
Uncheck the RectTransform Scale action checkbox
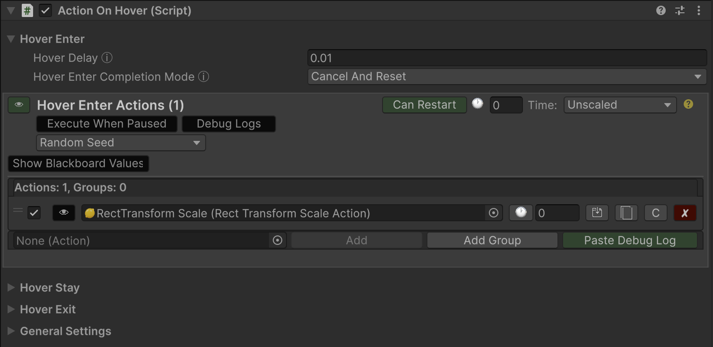(x=34, y=213)
